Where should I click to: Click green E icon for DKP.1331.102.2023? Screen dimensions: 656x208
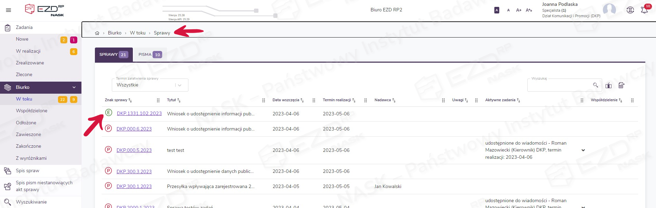pyautogui.click(x=108, y=113)
